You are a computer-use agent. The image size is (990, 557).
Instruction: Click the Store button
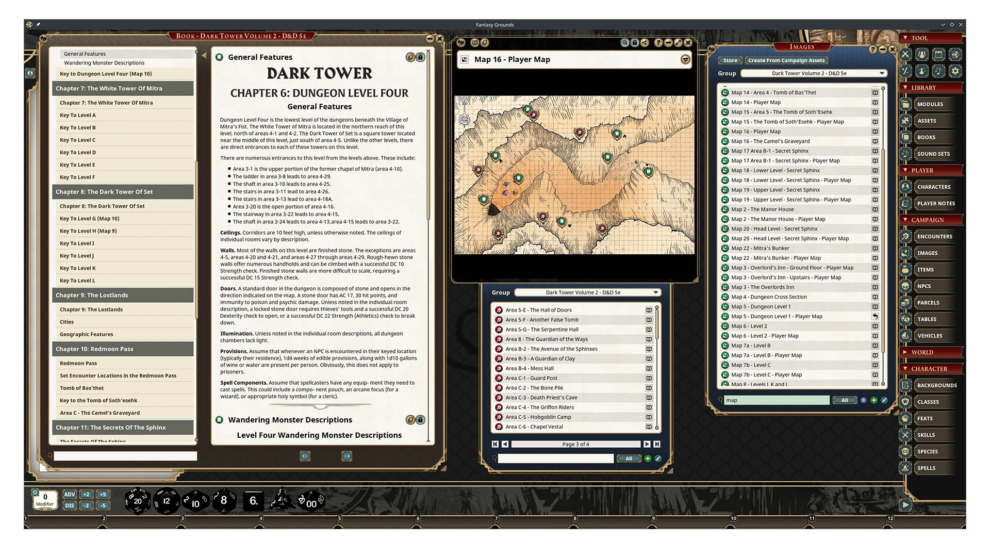tap(730, 60)
